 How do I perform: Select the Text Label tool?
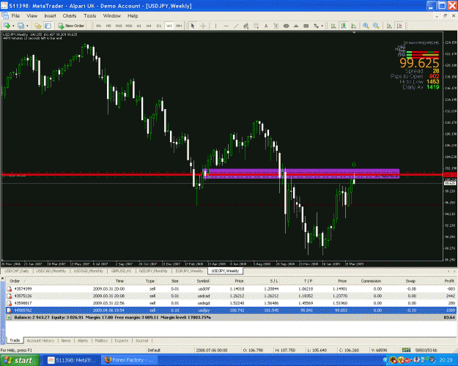coord(276,26)
